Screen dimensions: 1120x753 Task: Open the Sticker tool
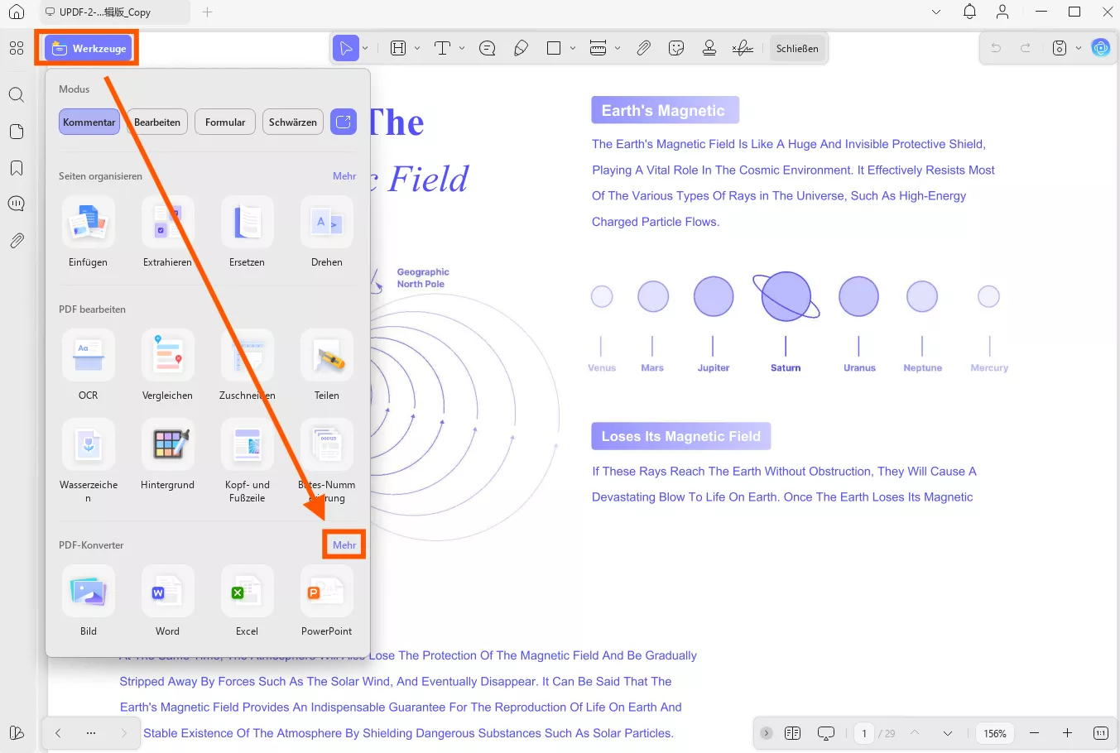[676, 48]
